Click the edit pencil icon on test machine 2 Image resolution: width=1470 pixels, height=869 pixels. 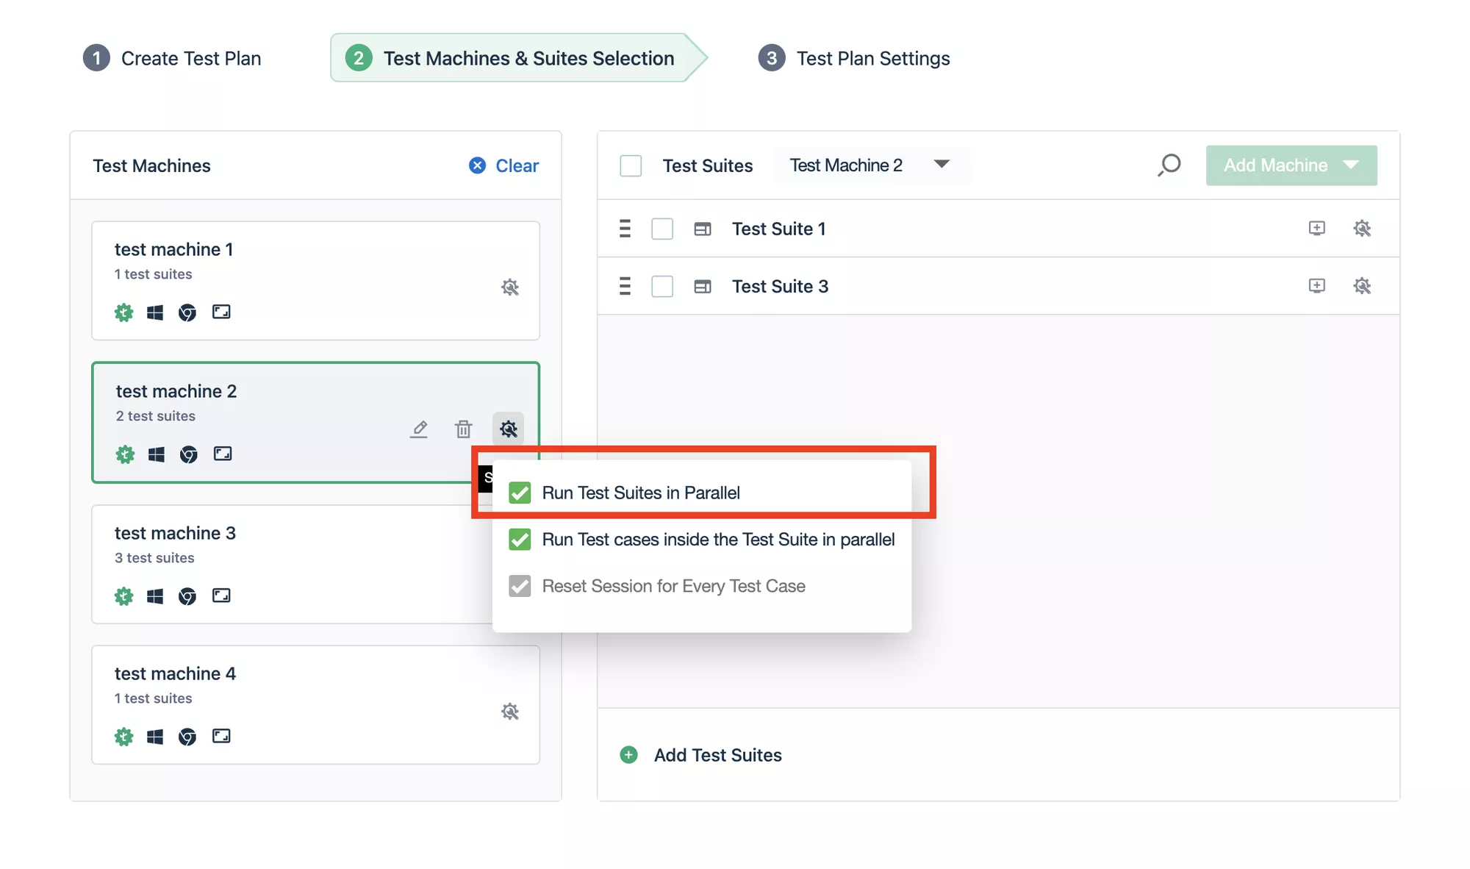click(x=419, y=429)
